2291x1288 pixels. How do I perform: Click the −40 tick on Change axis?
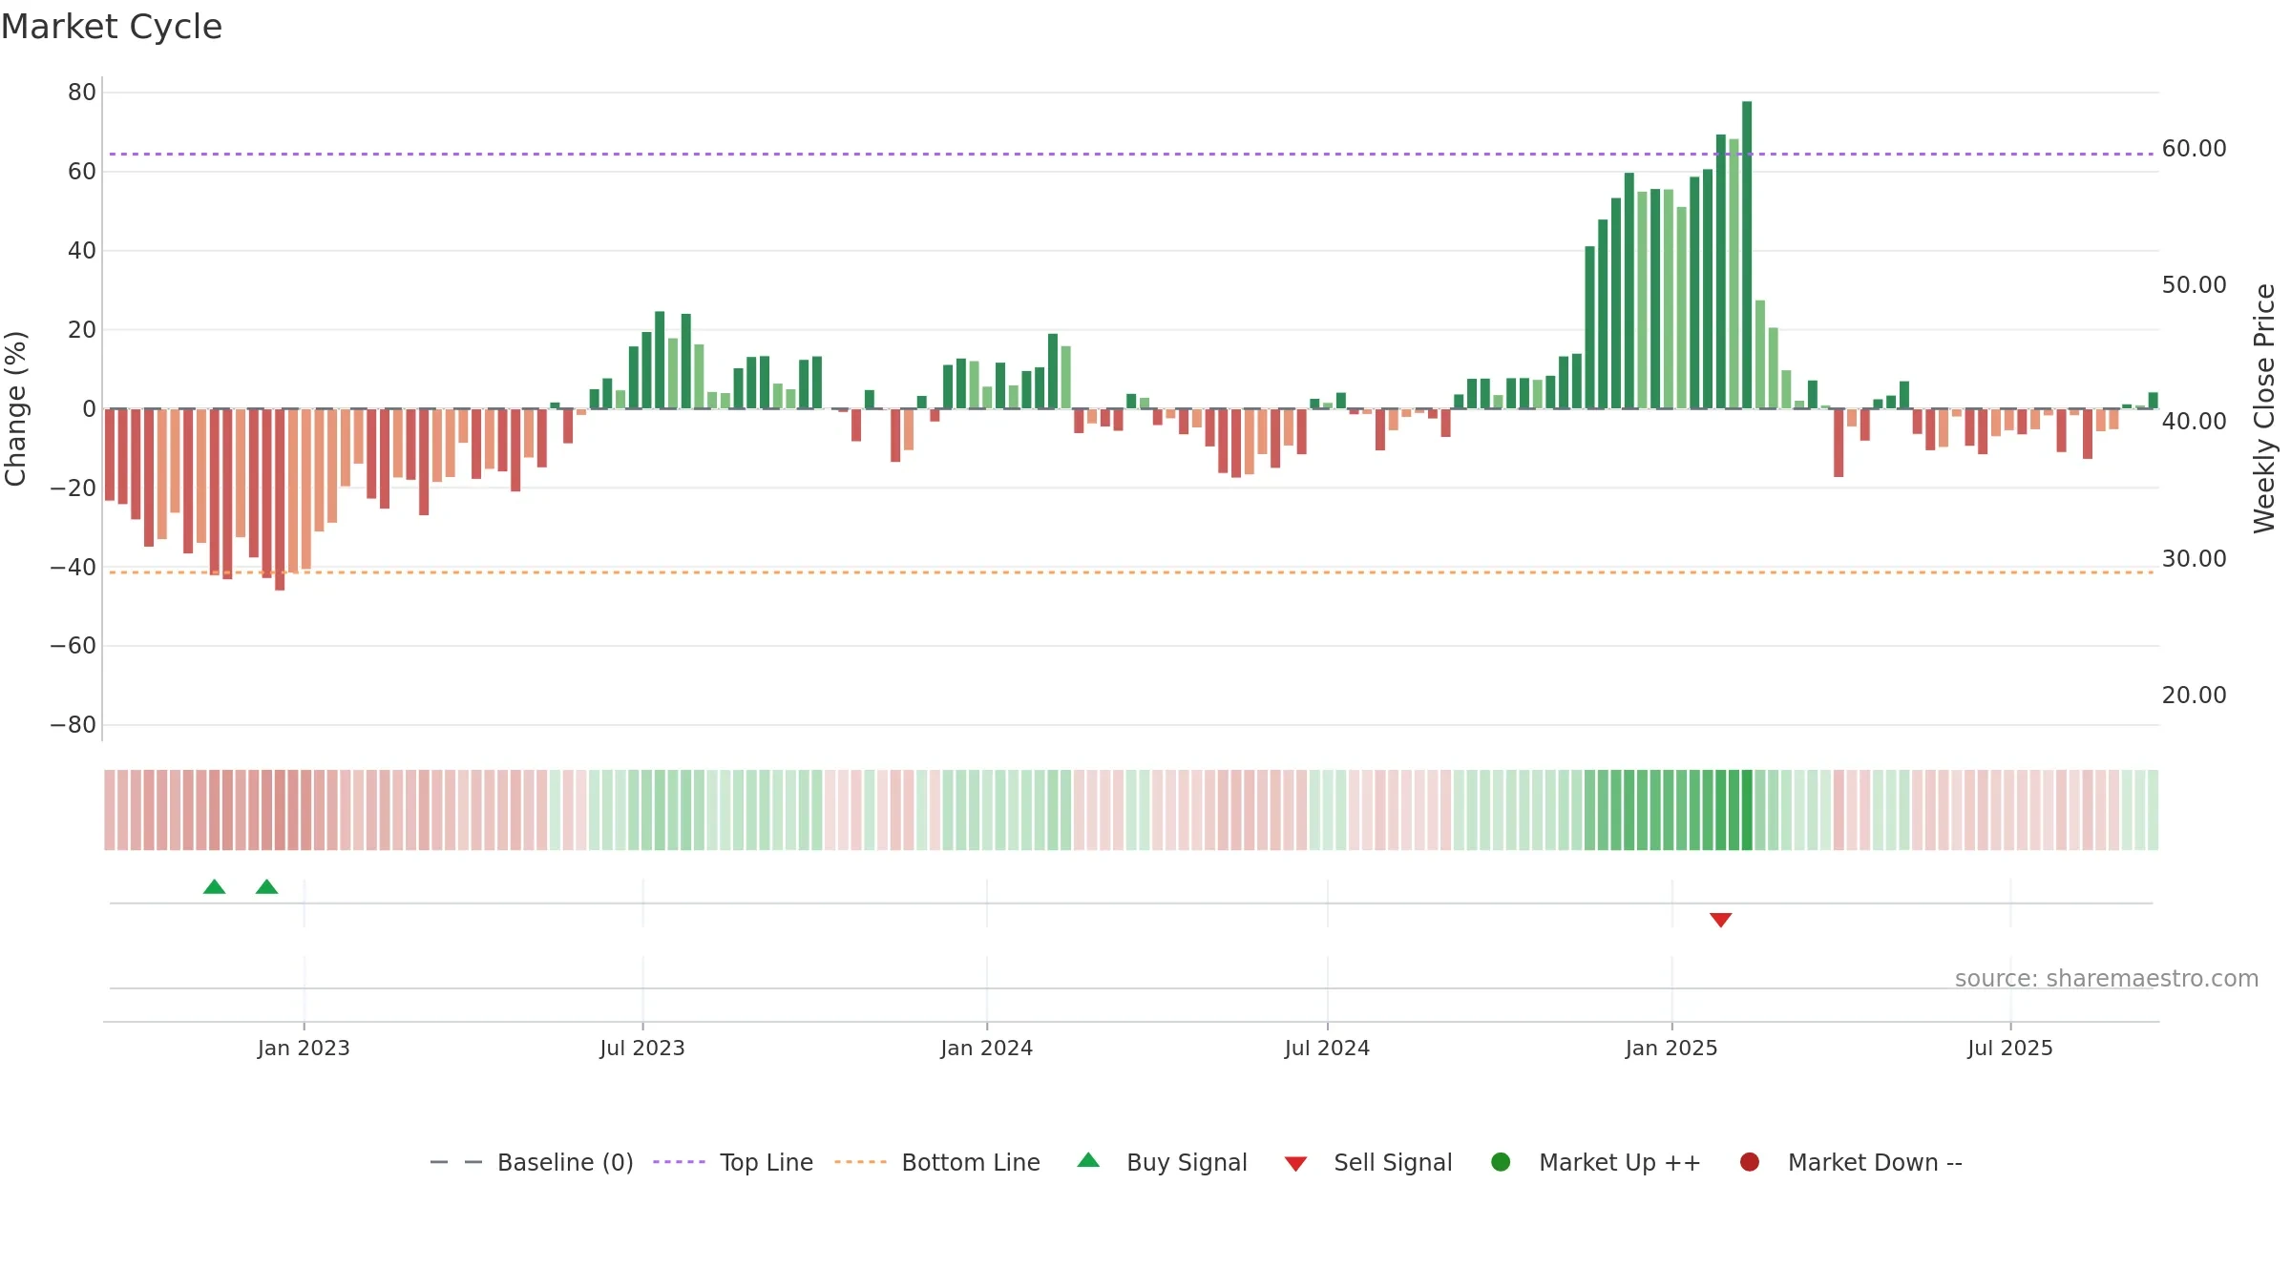pos(74,567)
